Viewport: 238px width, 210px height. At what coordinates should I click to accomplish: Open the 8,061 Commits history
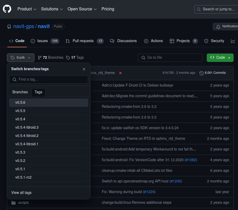point(213,73)
